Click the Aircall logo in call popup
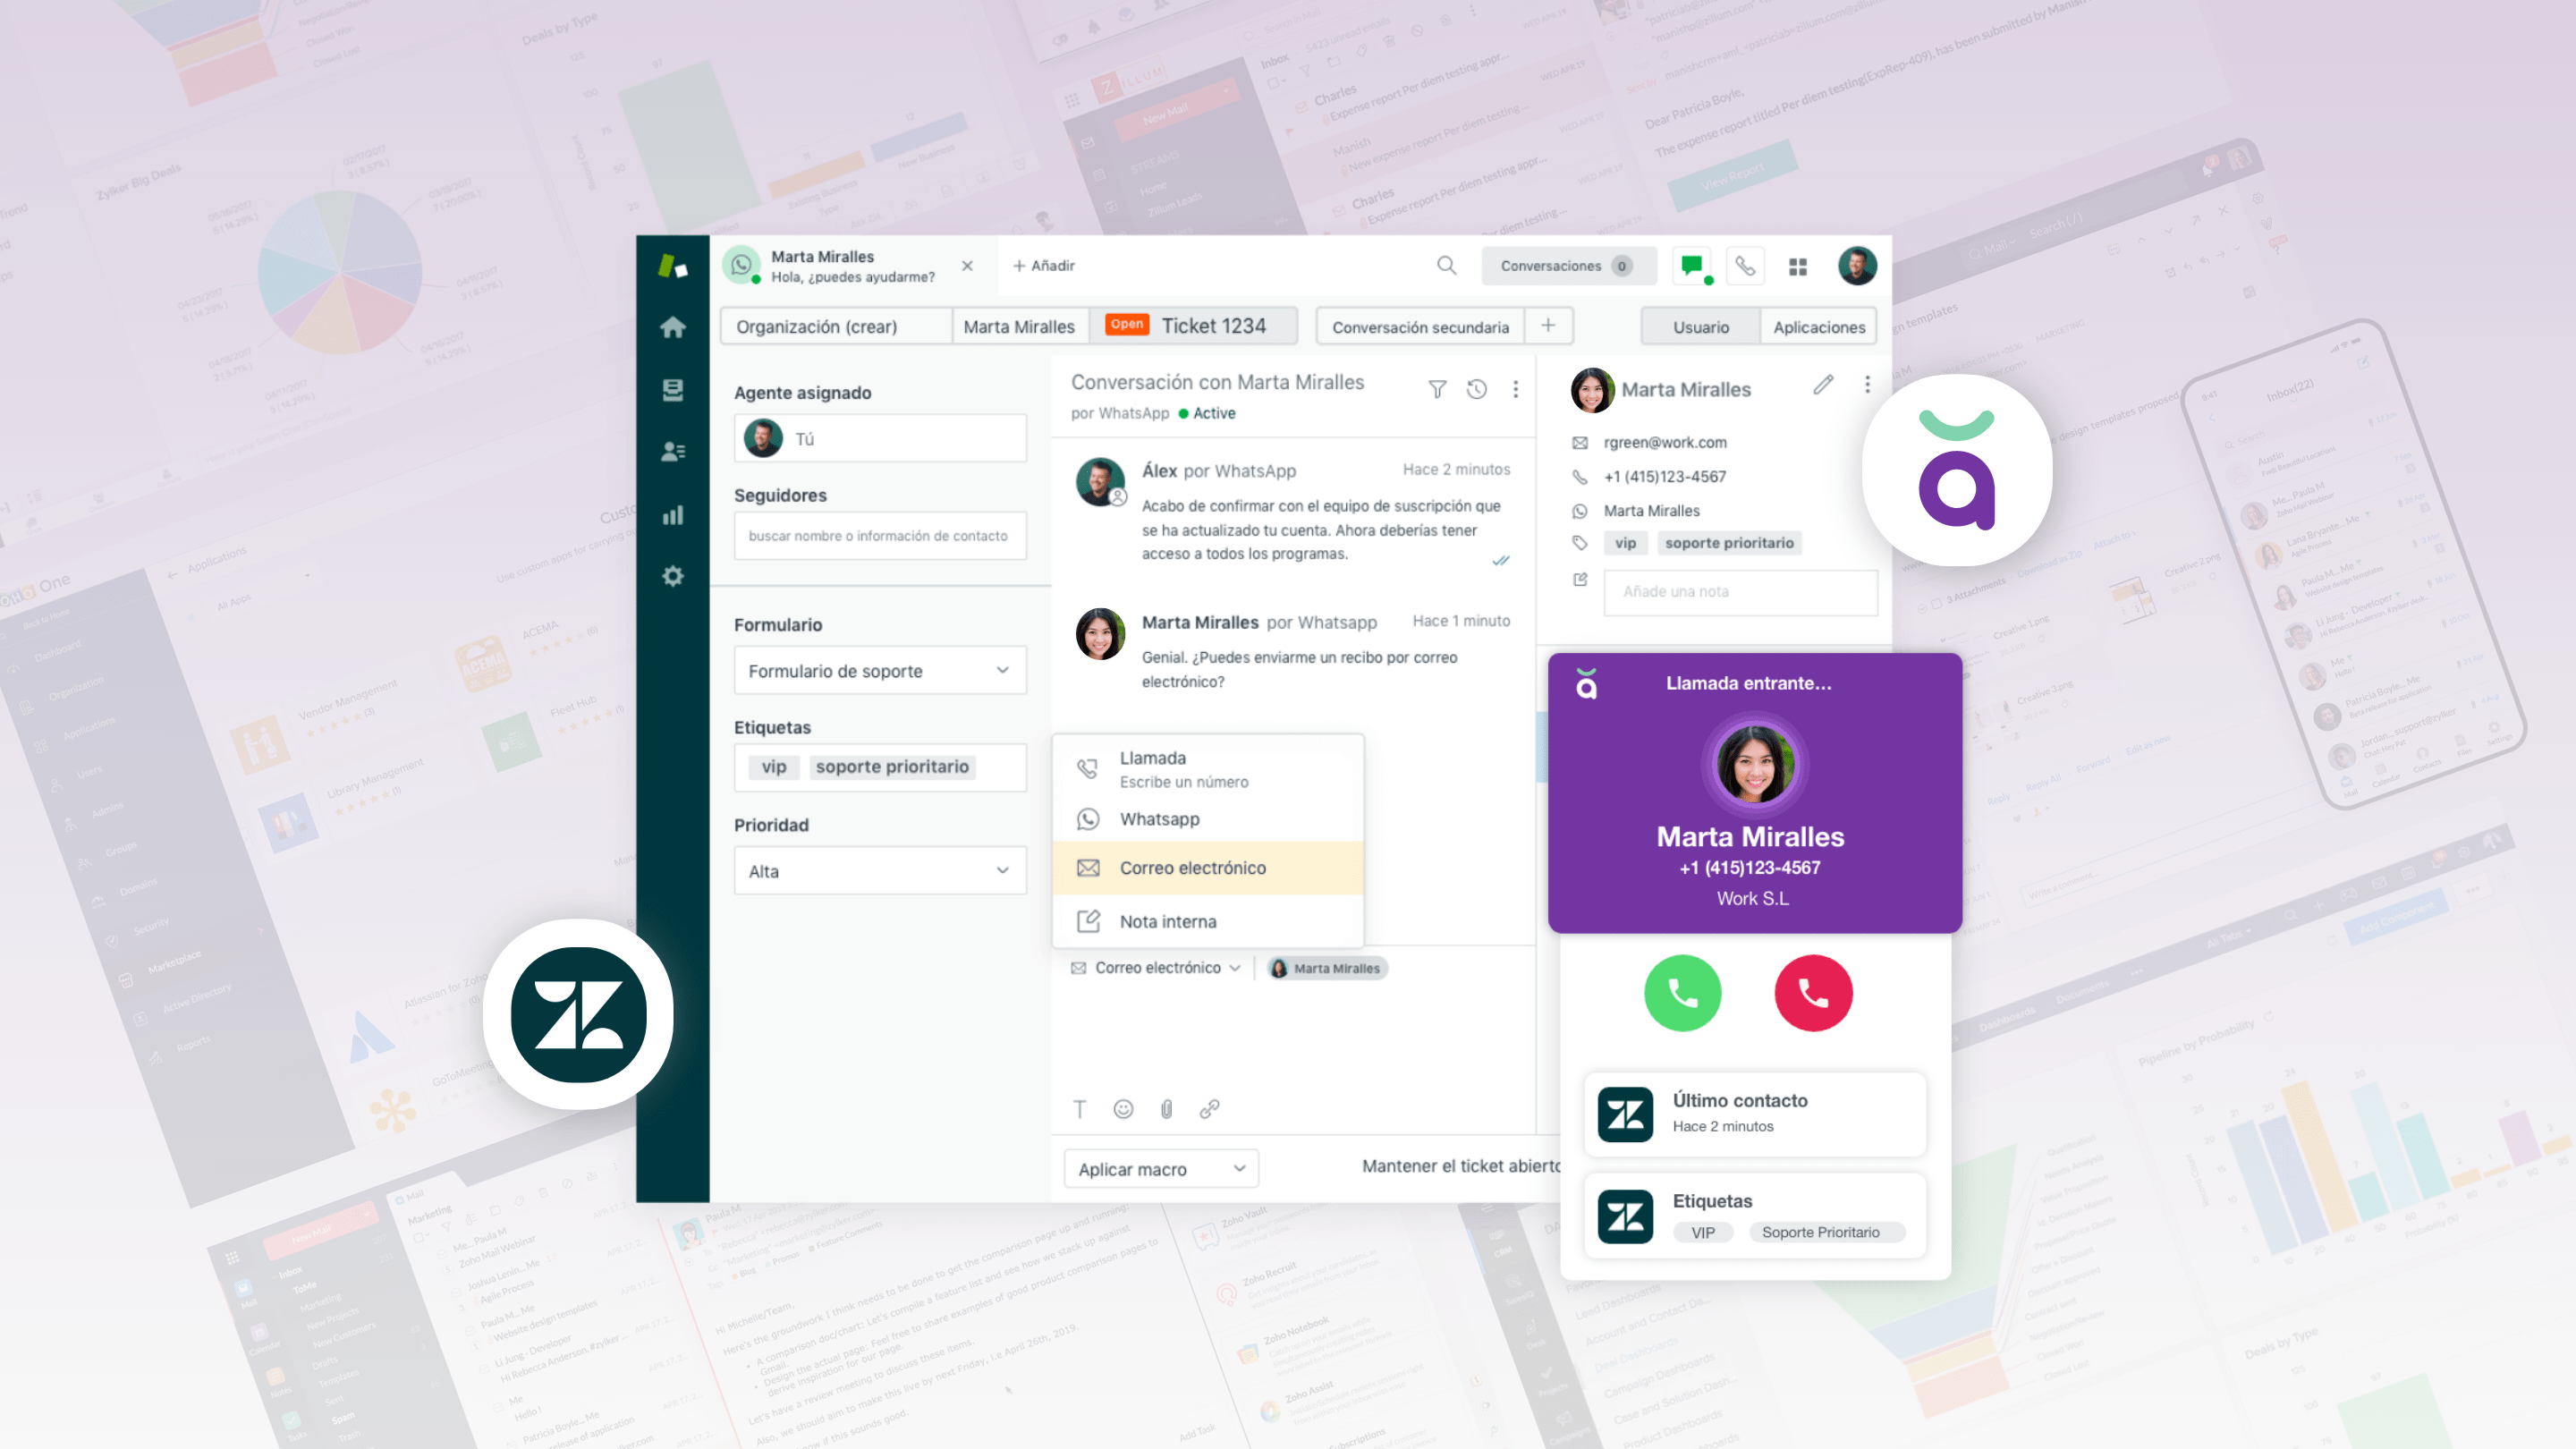Image resolution: width=2576 pixels, height=1449 pixels. (x=1586, y=684)
